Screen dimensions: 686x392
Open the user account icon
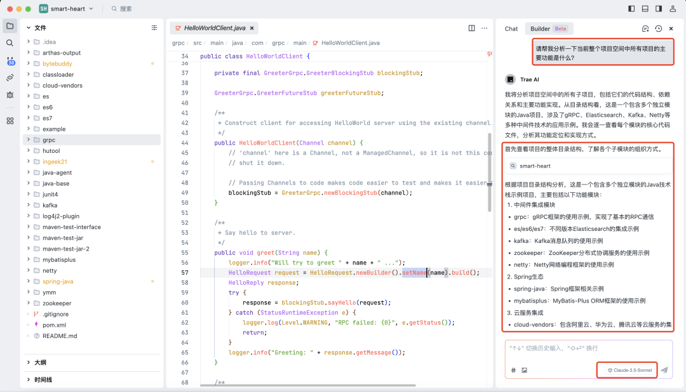(x=673, y=9)
